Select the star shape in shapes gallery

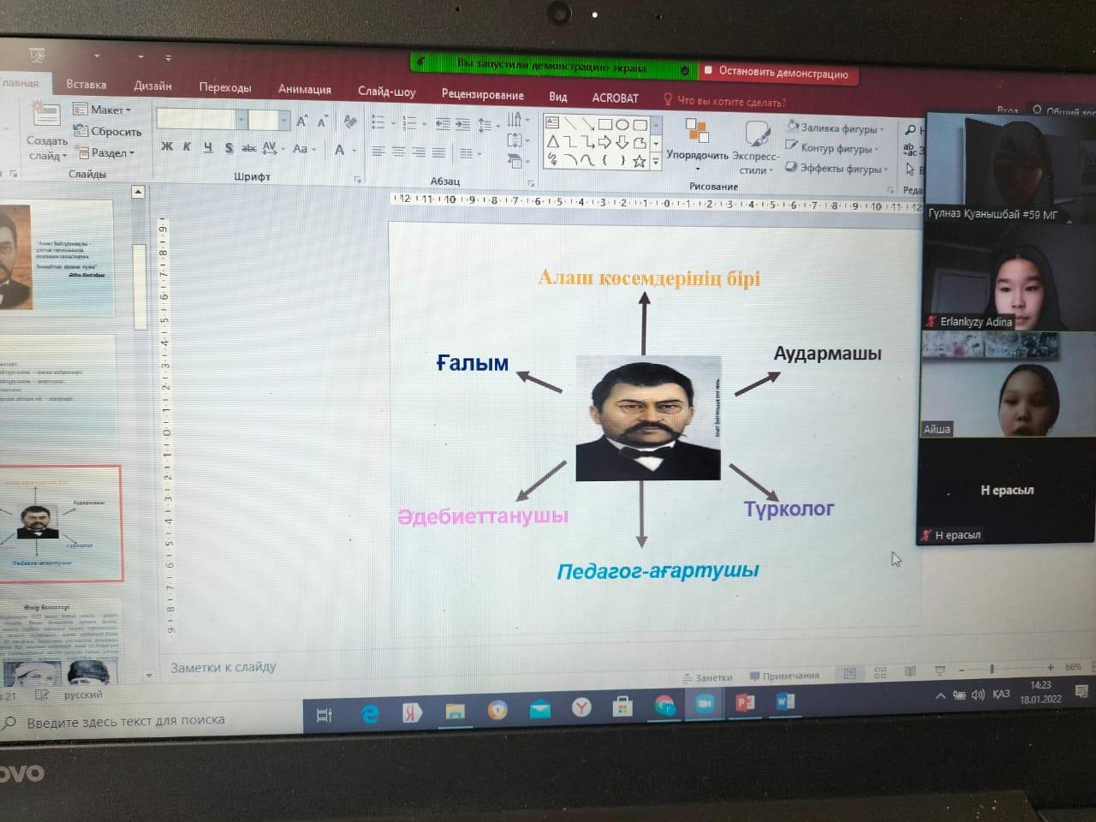pos(639,161)
